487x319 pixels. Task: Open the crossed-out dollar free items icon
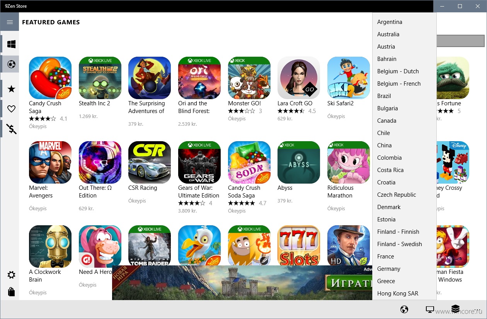(x=11, y=129)
